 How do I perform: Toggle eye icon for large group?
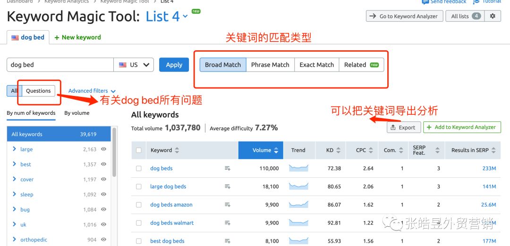click(103, 150)
